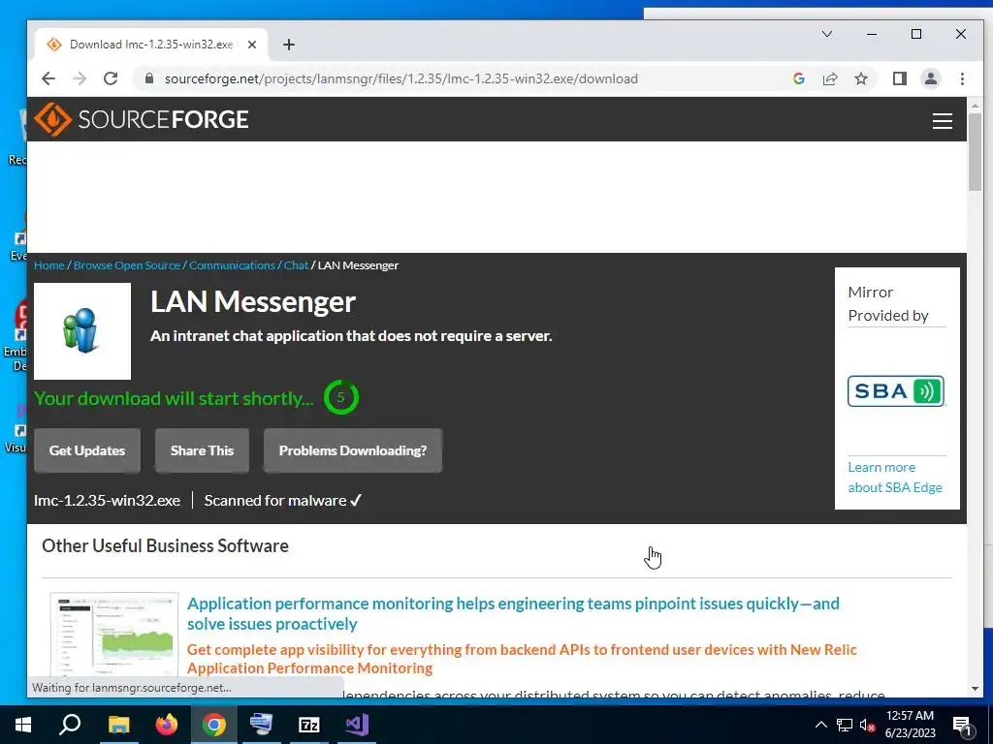Click the browser forward arrow
This screenshot has height=744, width=993.
coord(80,78)
